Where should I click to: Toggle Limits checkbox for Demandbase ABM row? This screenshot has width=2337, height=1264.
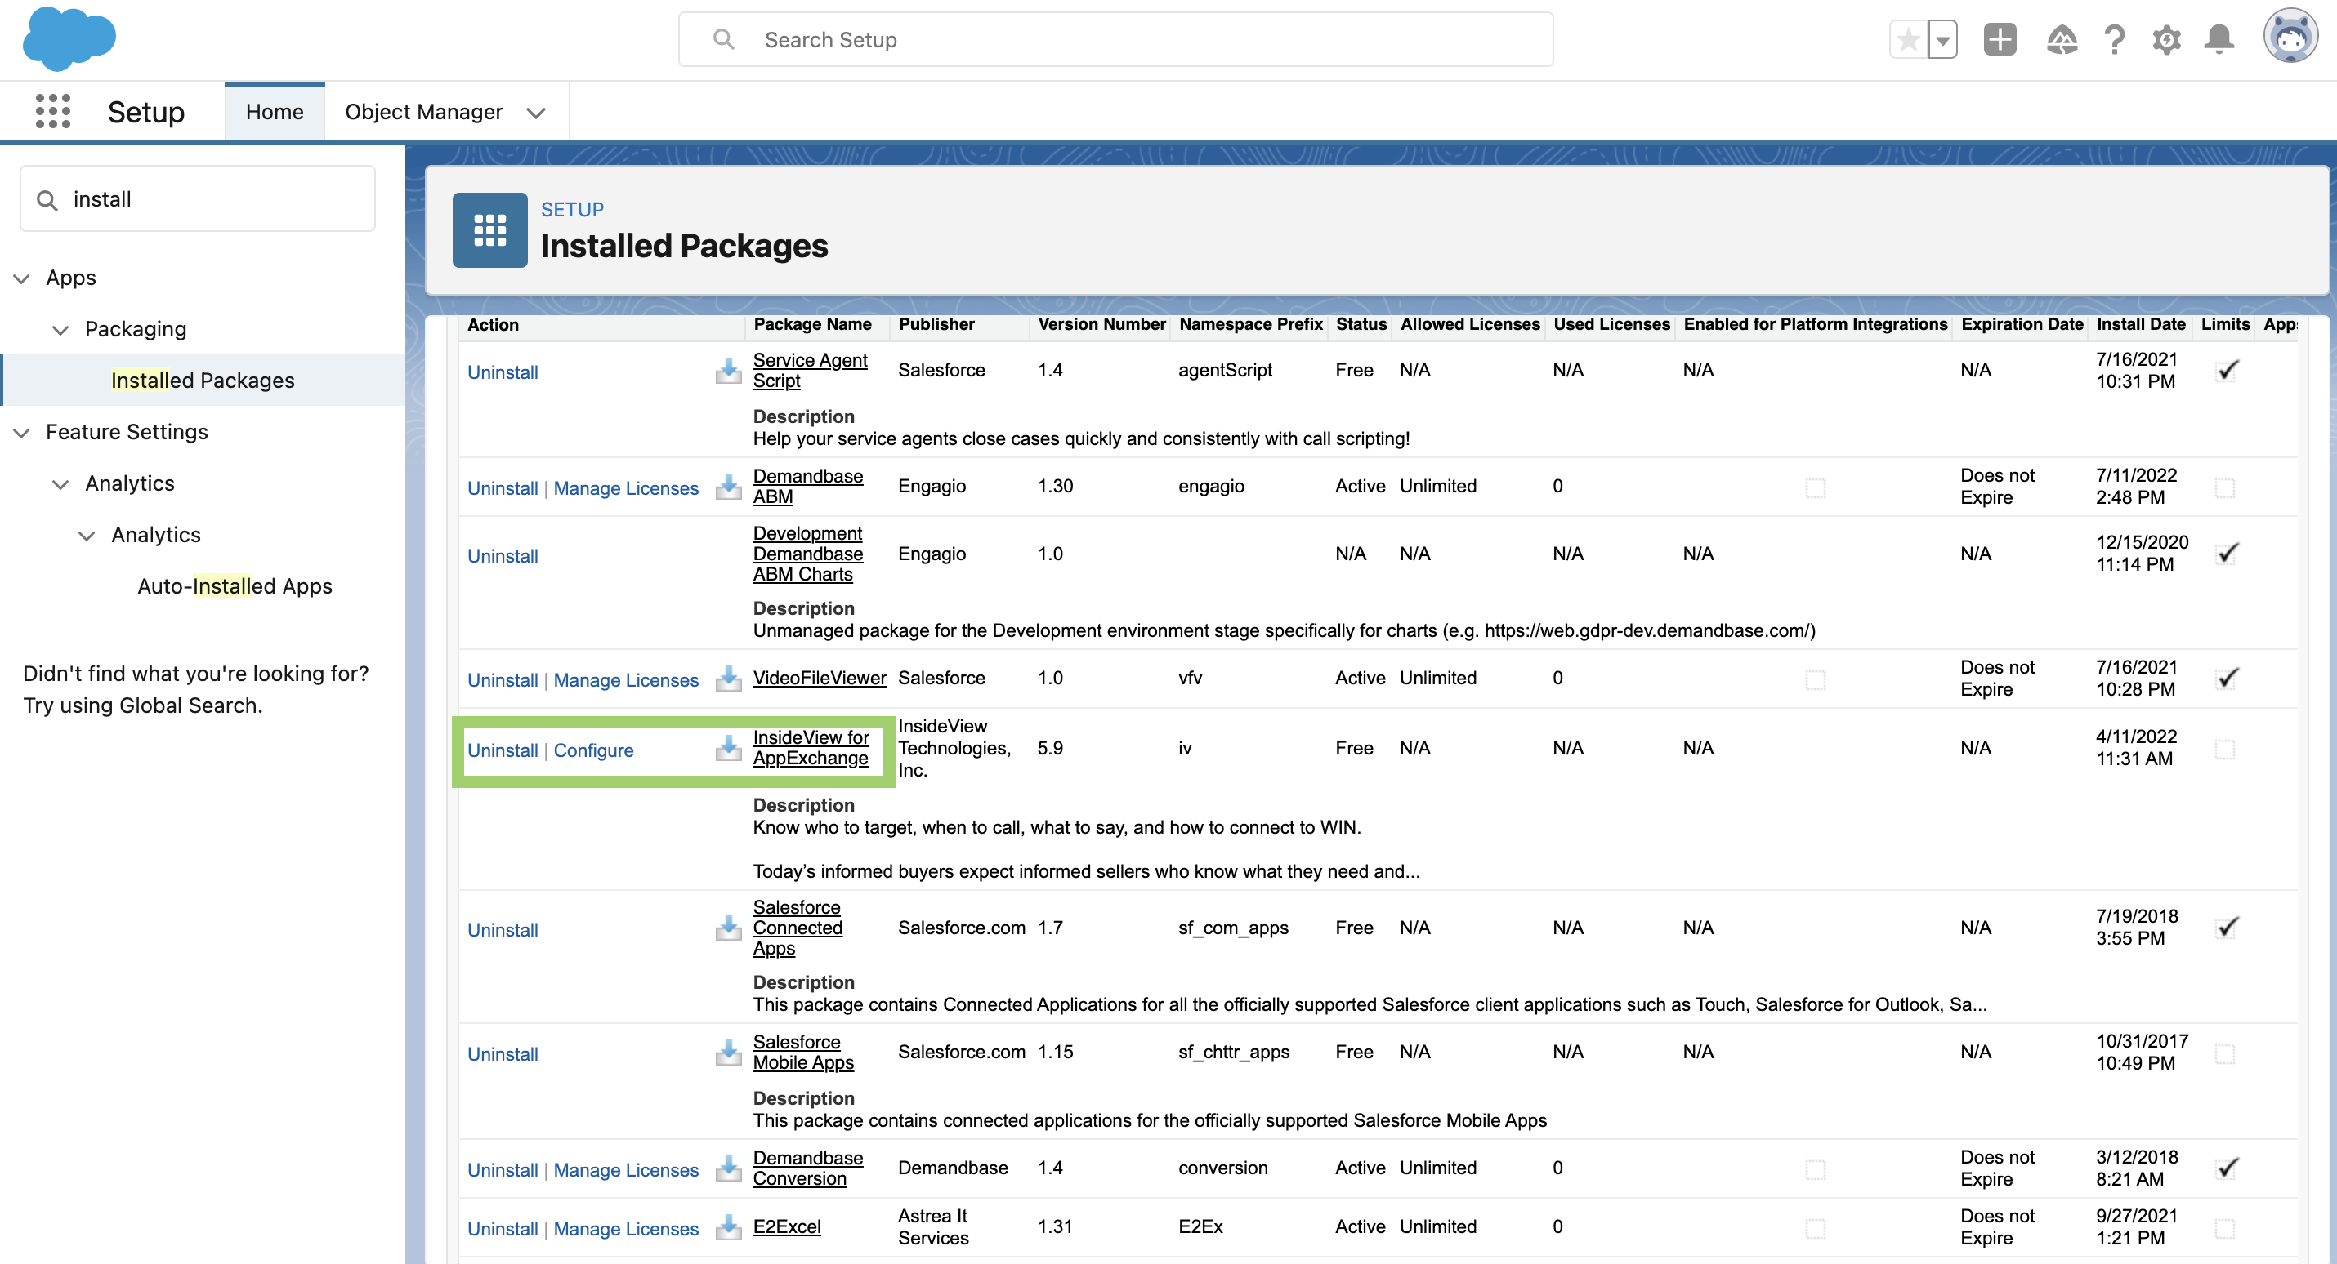(x=2224, y=487)
